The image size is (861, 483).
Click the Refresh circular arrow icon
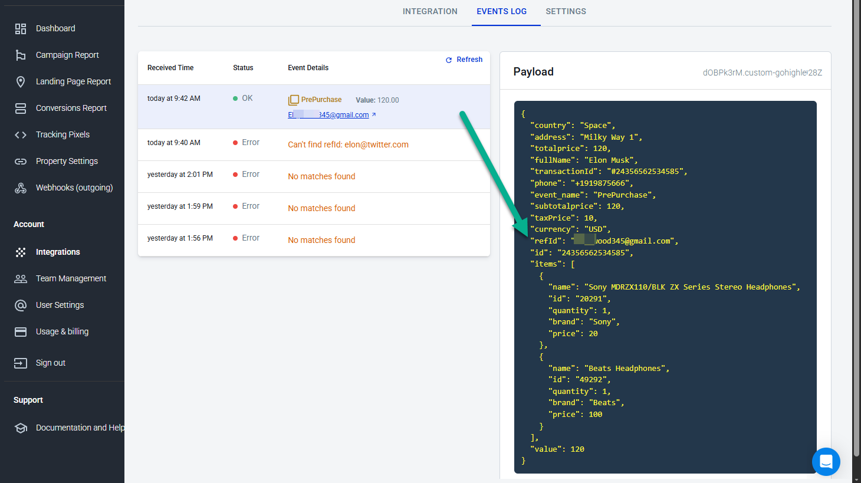(449, 60)
